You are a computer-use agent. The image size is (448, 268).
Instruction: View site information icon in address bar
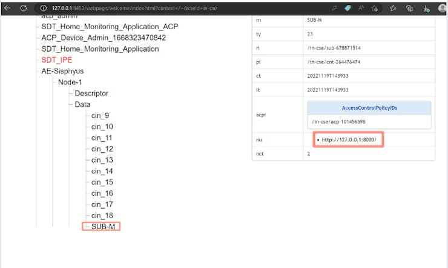coord(44,8)
